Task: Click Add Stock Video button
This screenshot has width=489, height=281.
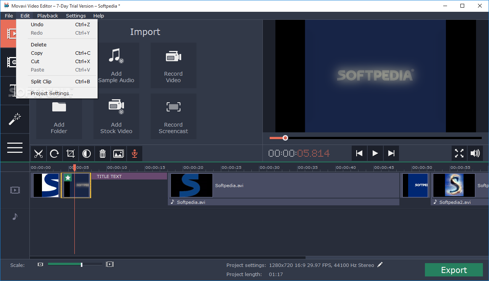Action: tap(116, 116)
